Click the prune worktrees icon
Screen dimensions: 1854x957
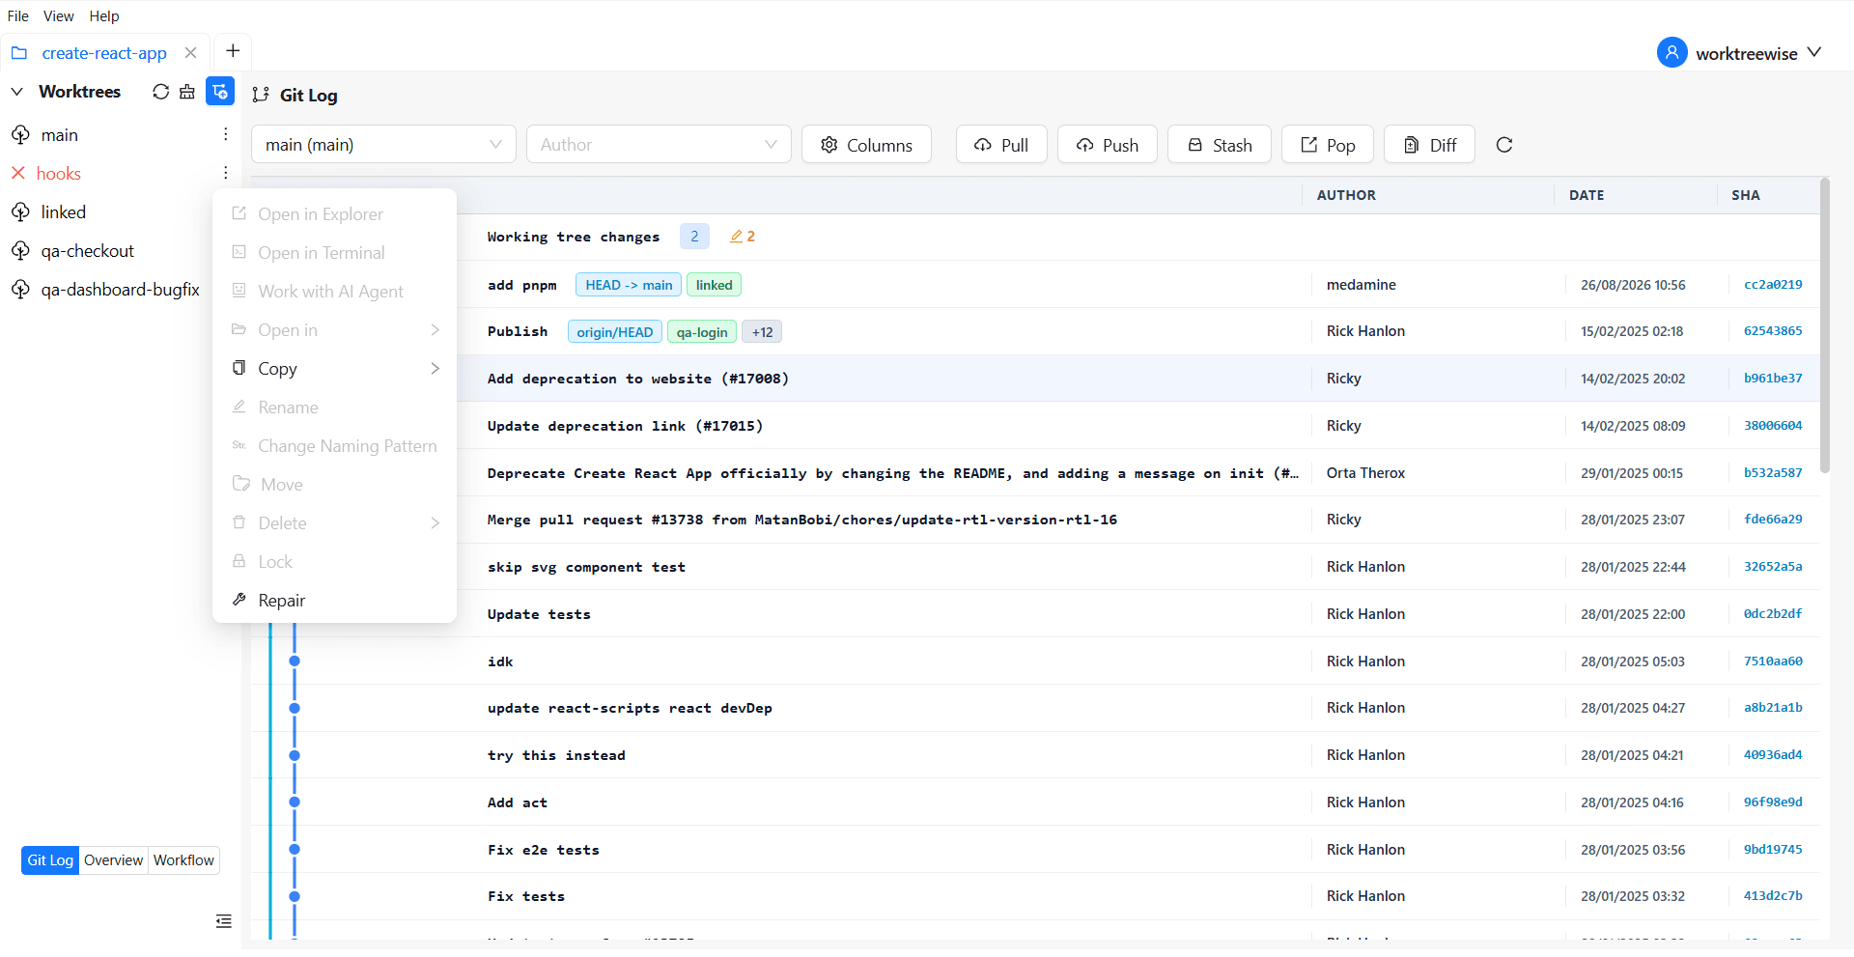[187, 92]
